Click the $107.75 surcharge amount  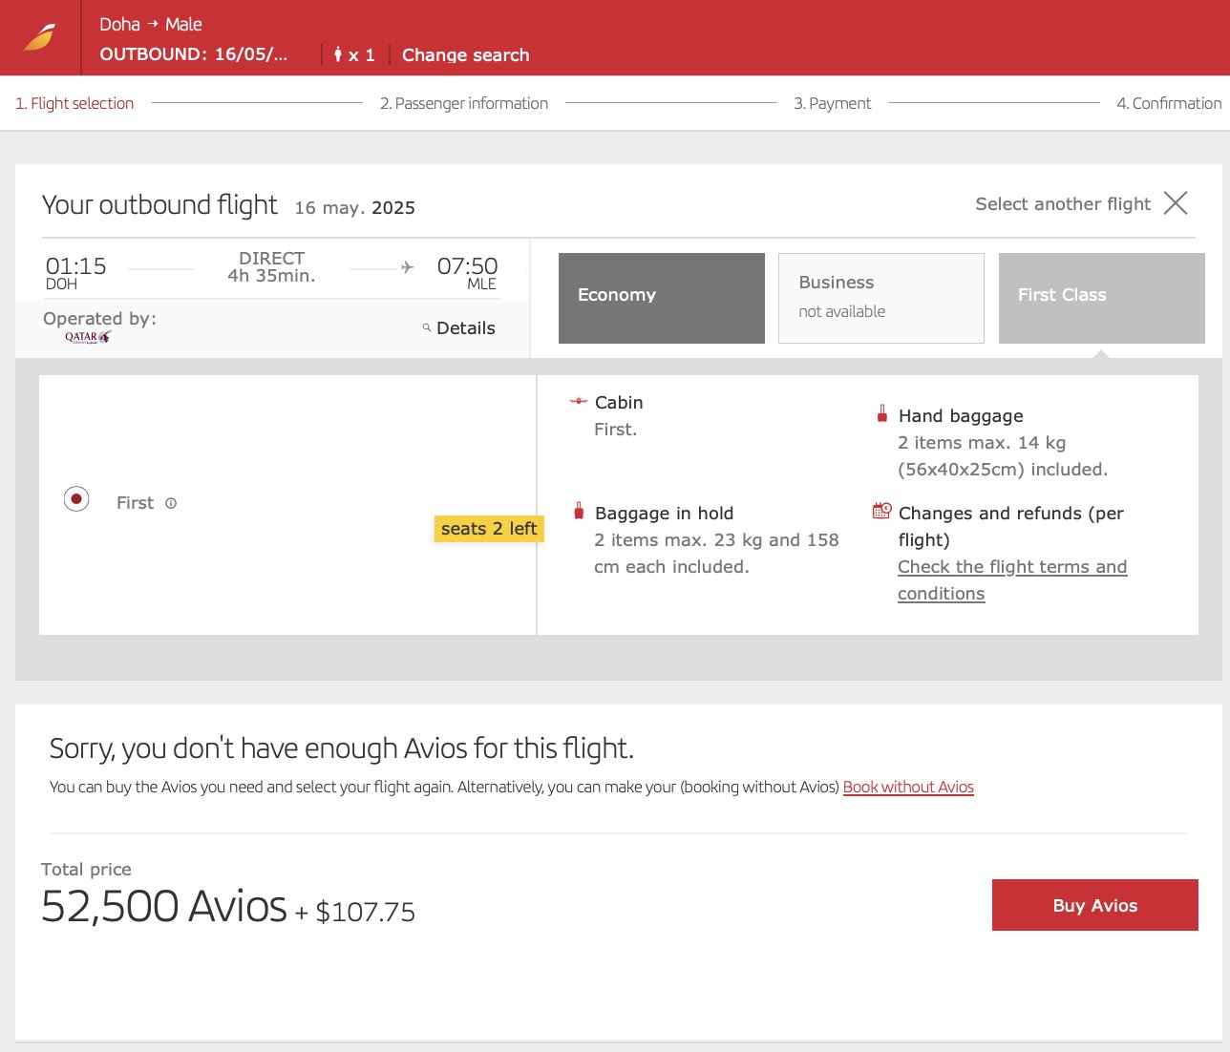(x=366, y=912)
